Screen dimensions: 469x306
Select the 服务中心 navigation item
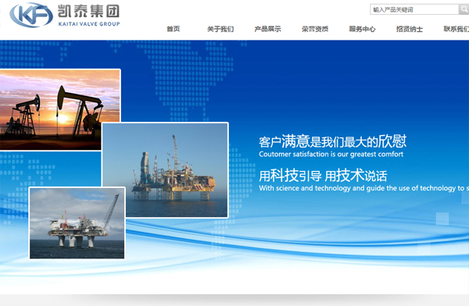362,29
